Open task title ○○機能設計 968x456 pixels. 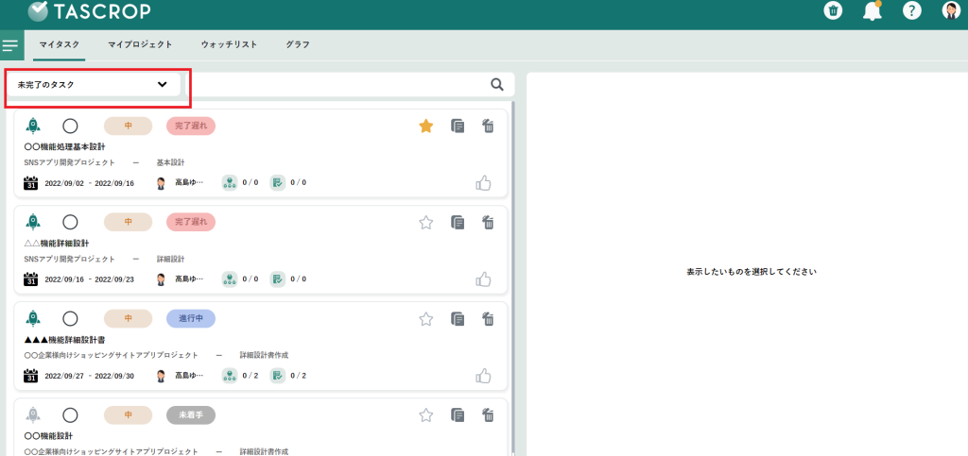[48, 435]
